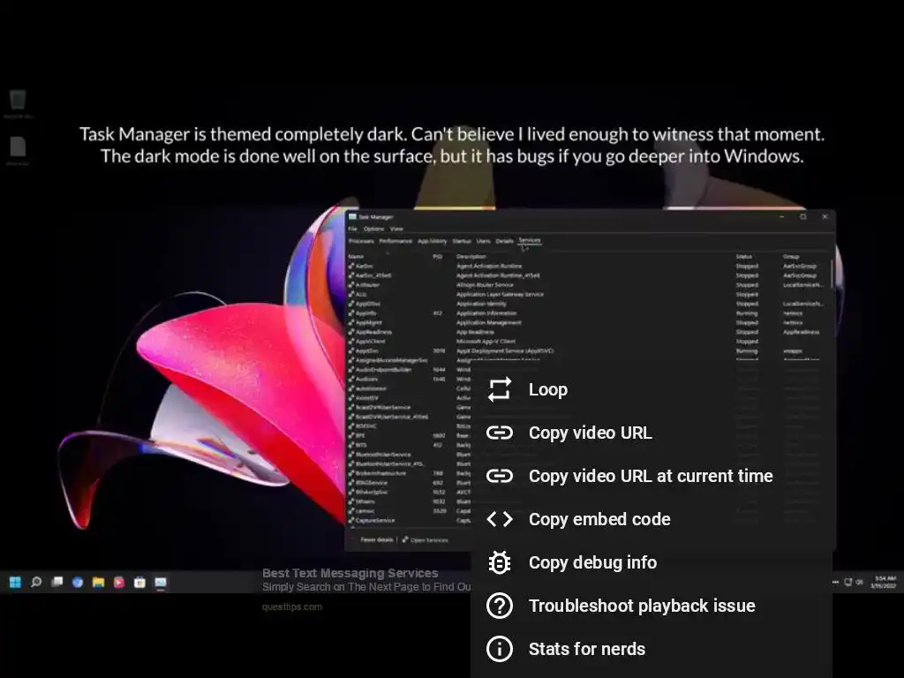The height and width of the screenshot is (678, 904).
Task: Open the Task View taskbar icon
Action: [x=57, y=583]
